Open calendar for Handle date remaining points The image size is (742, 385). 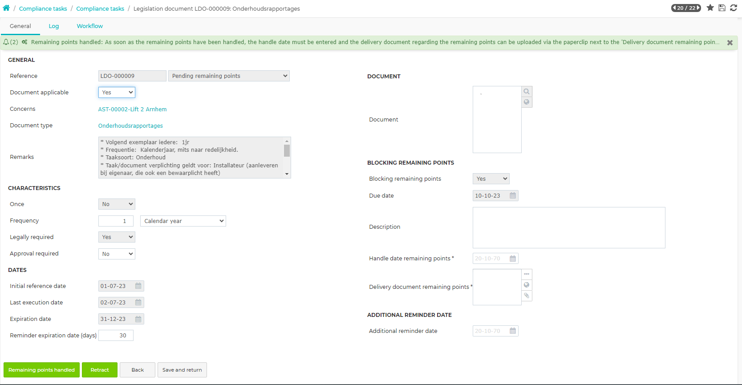pyautogui.click(x=513, y=259)
